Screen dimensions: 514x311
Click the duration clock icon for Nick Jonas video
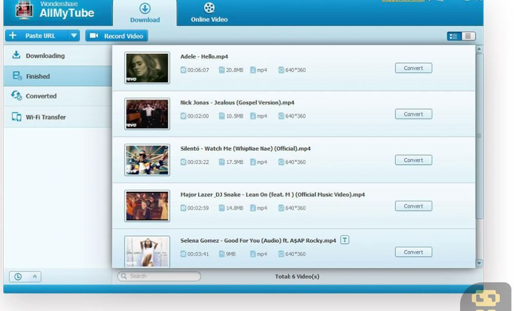(183, 116)
